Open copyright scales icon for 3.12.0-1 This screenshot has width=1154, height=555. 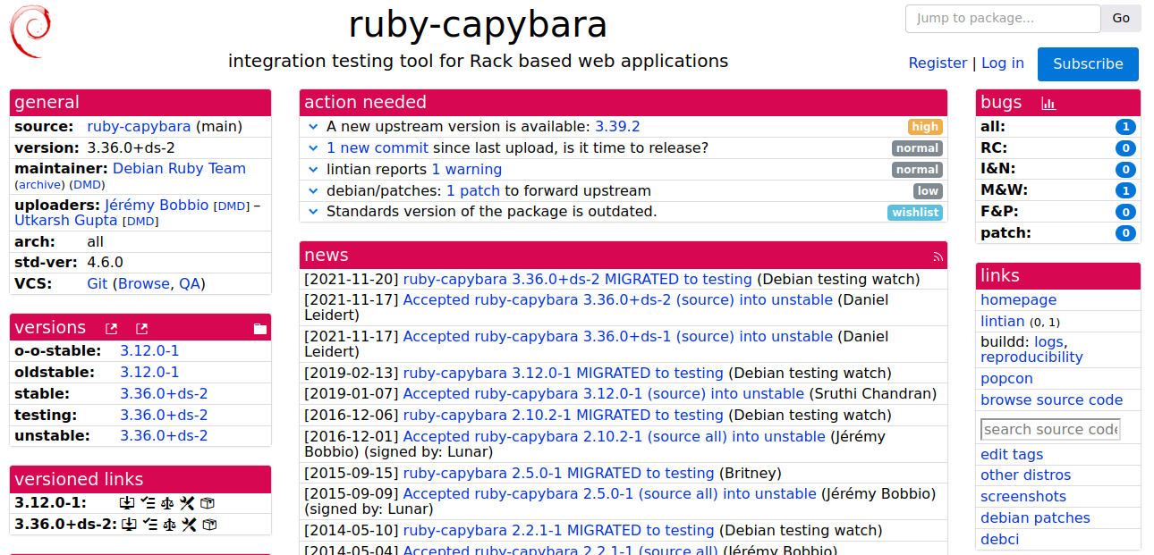pyautogui.click(x=168, y=503)
